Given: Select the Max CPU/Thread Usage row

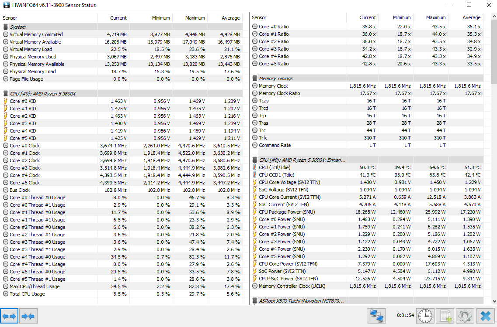Looking at the screenshot, I should (x=122, y=286).
